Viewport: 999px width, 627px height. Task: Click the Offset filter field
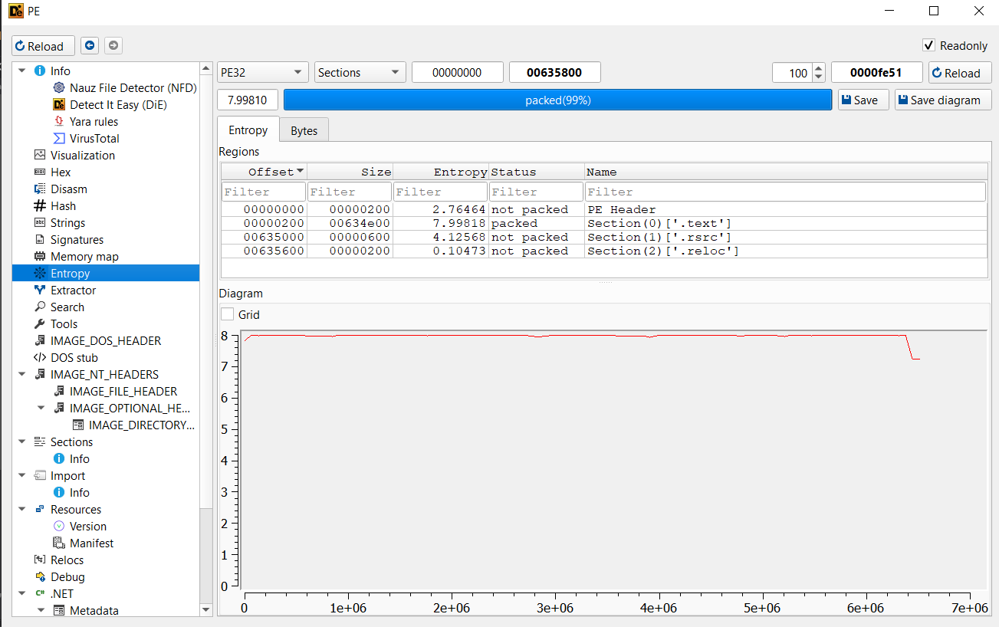coord(264,192)
